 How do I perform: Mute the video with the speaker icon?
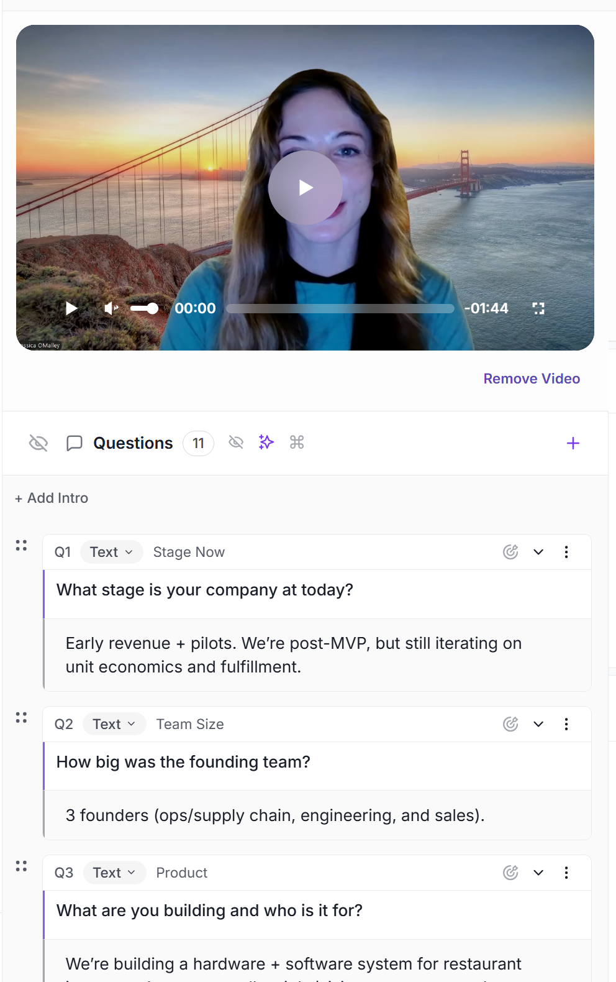coord(111,308)
